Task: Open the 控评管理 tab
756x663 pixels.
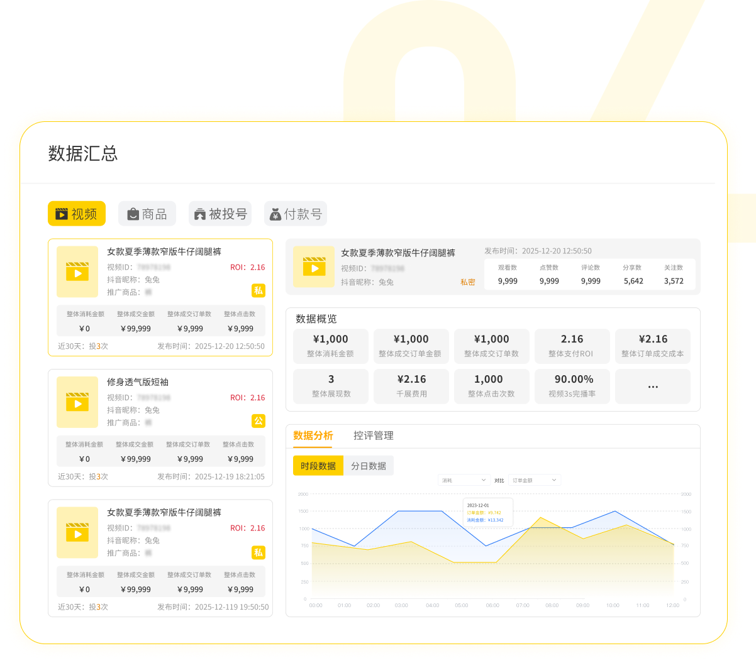Action: pyautogui.click(x=374, y=436)
